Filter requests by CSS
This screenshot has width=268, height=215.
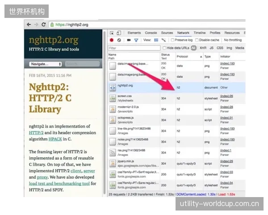[220, 48]
